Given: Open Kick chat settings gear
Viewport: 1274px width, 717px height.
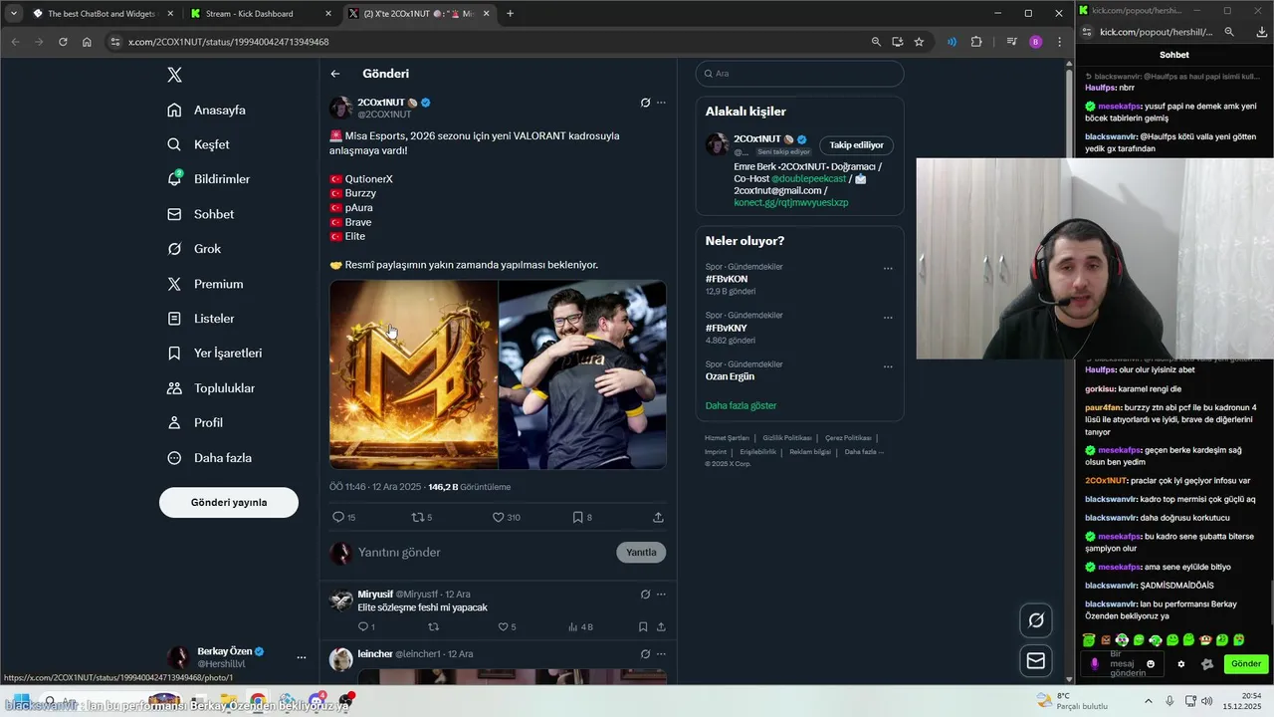Looking at the screenshot, I should point(1181,664).
